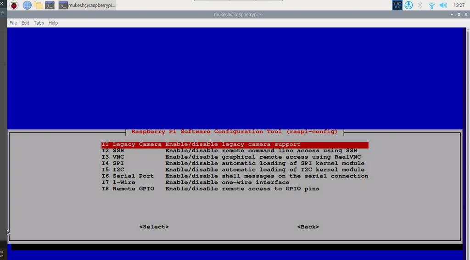Maximize the terminal window
Screen dimensions: 470x260
[459, 14]
